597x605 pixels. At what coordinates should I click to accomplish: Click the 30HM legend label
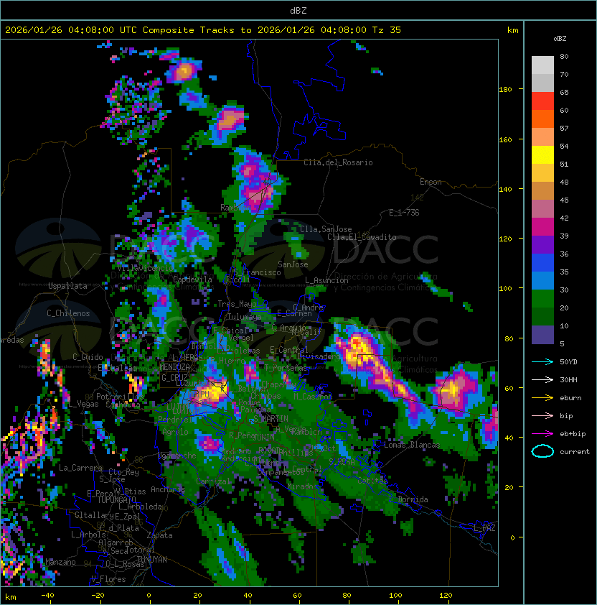pyautogui.click(x=568, y=379)
